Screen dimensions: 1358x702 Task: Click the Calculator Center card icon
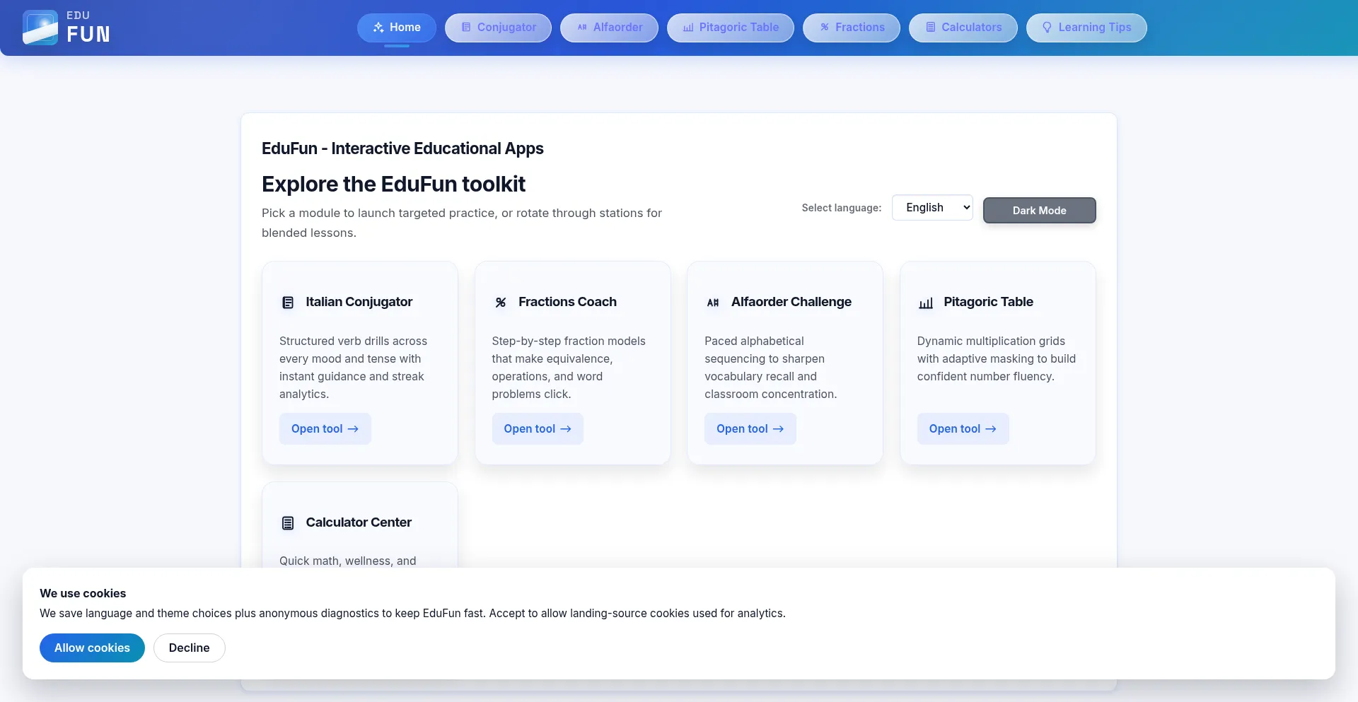pyautogui.click(x=288, y=523)
